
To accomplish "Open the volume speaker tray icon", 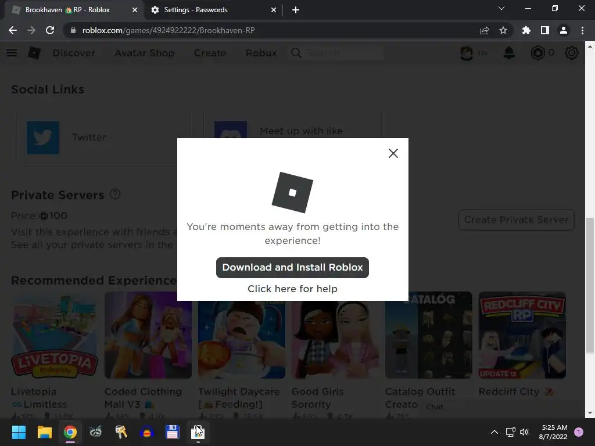I will click(x=524, y=432).
